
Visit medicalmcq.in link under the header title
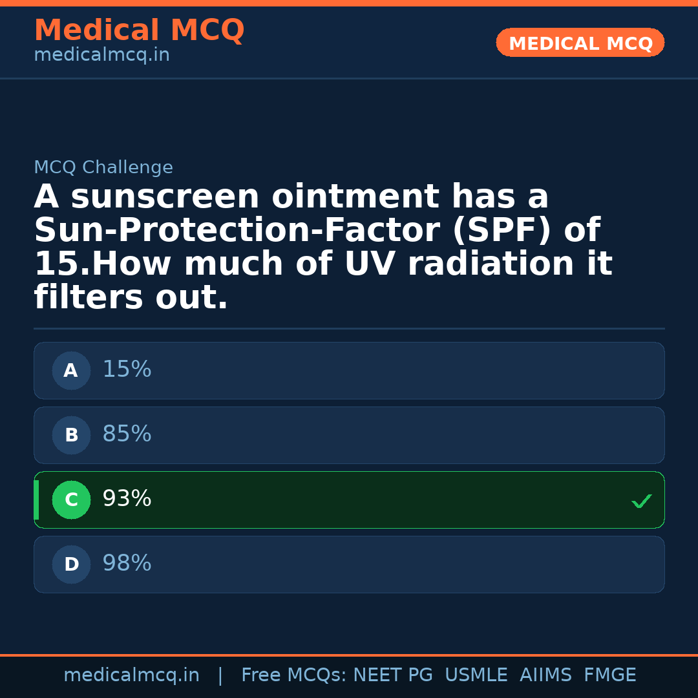pyautogui.click(x=101, y=56)
